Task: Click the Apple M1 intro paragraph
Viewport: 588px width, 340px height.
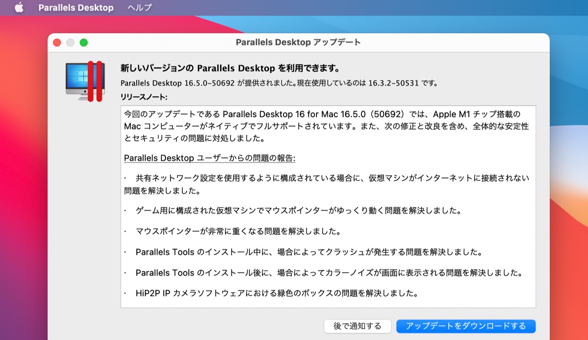Action: (x=326, y=127)
